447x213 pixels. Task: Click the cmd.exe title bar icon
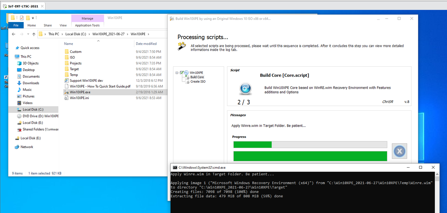tap(175, 167)
